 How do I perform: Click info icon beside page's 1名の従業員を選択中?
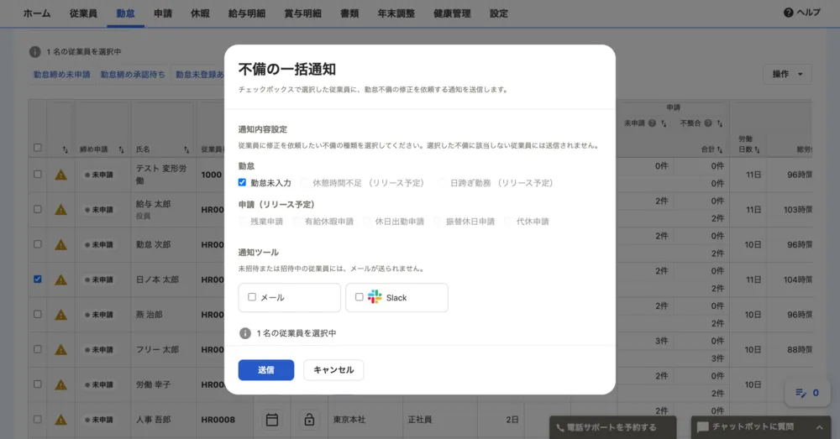pyautogui.click(x=34, y=51)
